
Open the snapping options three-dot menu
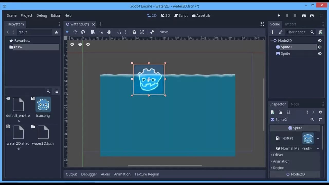(x=125, y=32)
